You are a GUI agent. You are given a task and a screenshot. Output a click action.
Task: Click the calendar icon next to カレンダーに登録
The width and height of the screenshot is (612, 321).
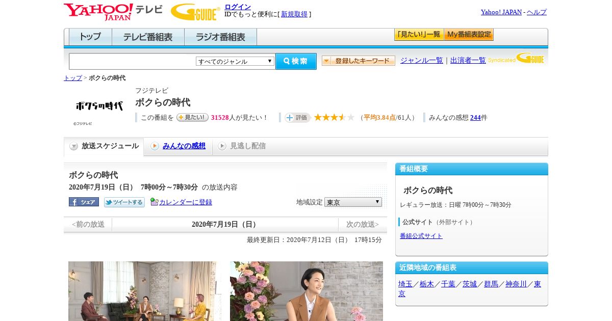pyautogui.click(x=154, y=202)
